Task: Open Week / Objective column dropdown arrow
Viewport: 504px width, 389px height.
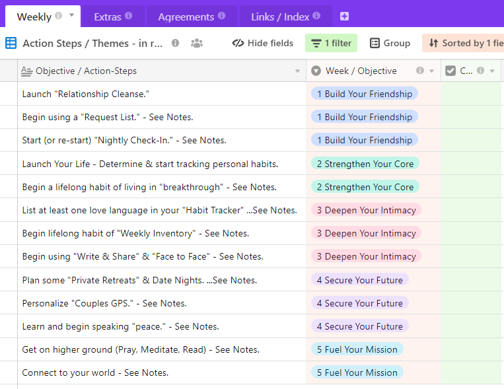Action: point(432,71)
